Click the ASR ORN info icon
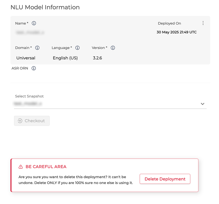This screenshot has height=204, width=219. point(34,68)
